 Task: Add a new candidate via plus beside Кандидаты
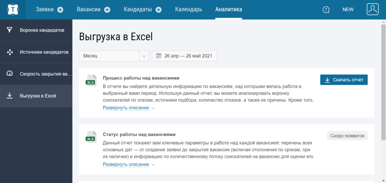[x=159, y=10]
